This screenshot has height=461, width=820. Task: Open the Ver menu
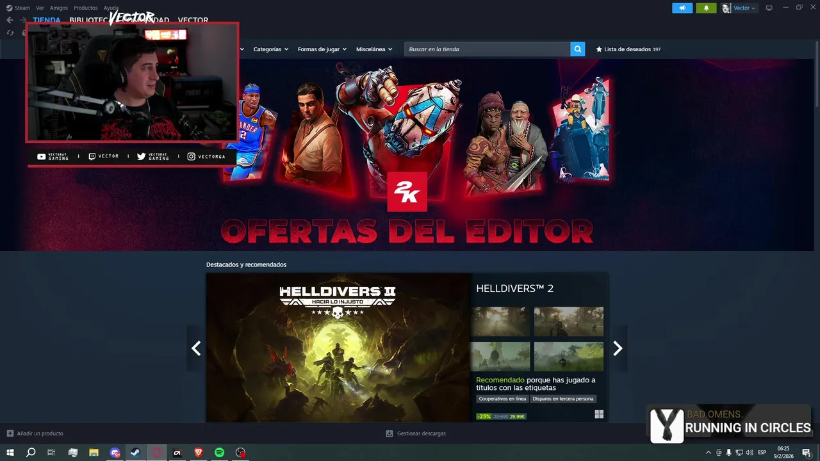coord(40,8)
